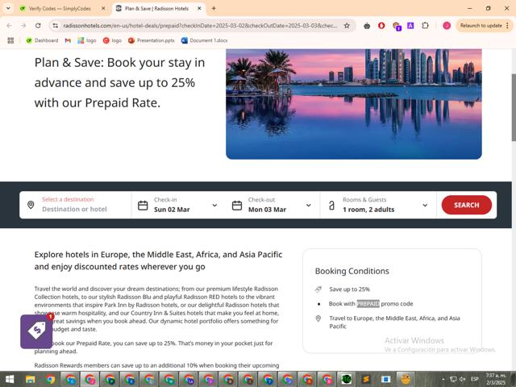This screenshot has width=516, height=387.
Task: Open the Document 1.docx bookmark
Action: coord(204,40)
